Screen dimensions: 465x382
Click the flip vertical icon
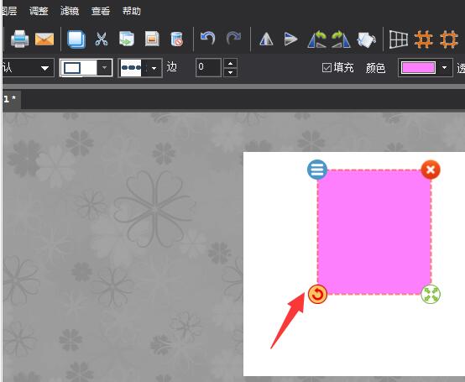click(290, 39)
